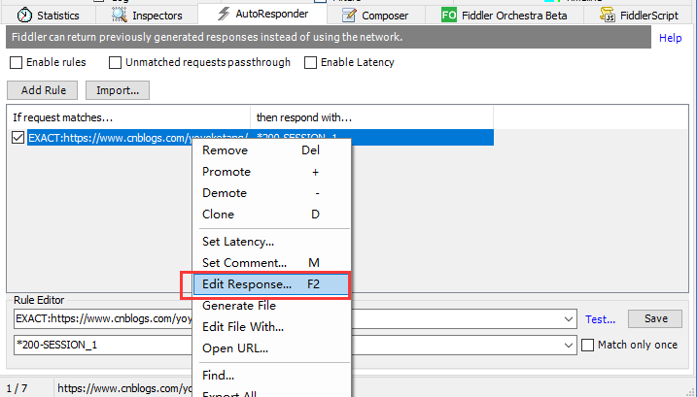Click the AutoResponder lightning bolt icon
The width and height of the screenshot is (697, 397).
224,15
